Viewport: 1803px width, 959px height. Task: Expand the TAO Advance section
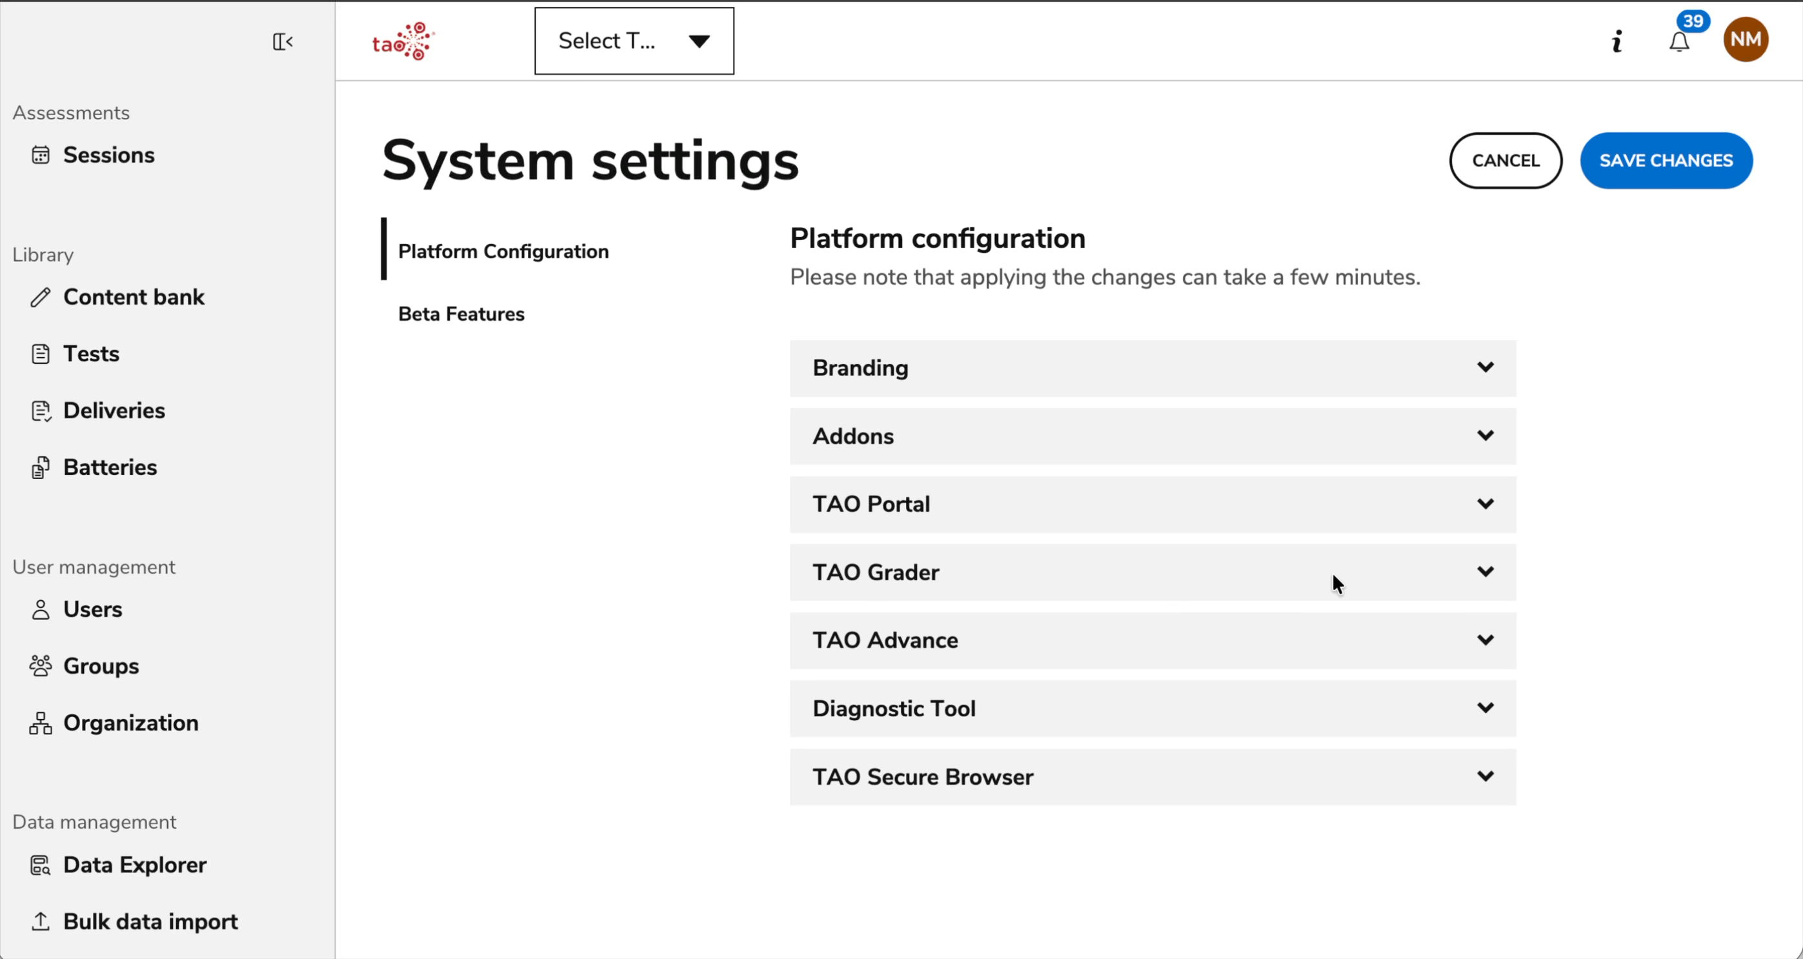coord(1153,640)
